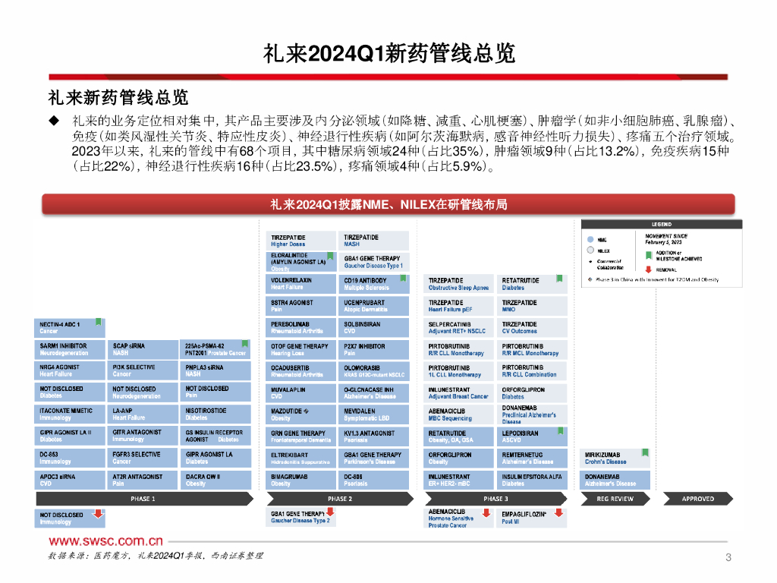
Task: Select the DACRA QW II Obesity card
Action: click(x=215, y=480)
